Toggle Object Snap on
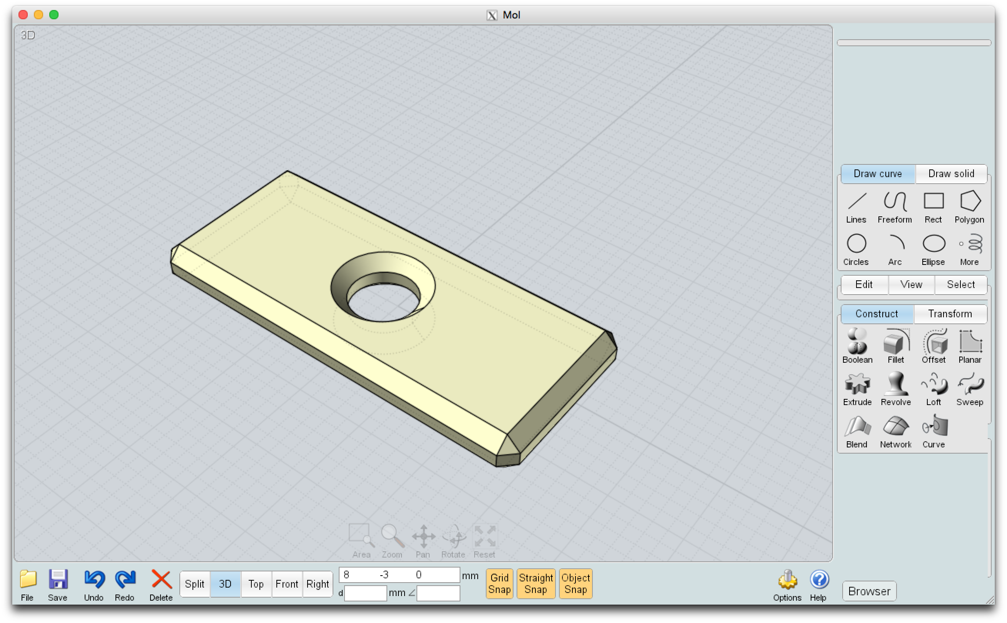The width and height of the screenshot is (1007, 623). pyautogui.click(x=575, y=583)
